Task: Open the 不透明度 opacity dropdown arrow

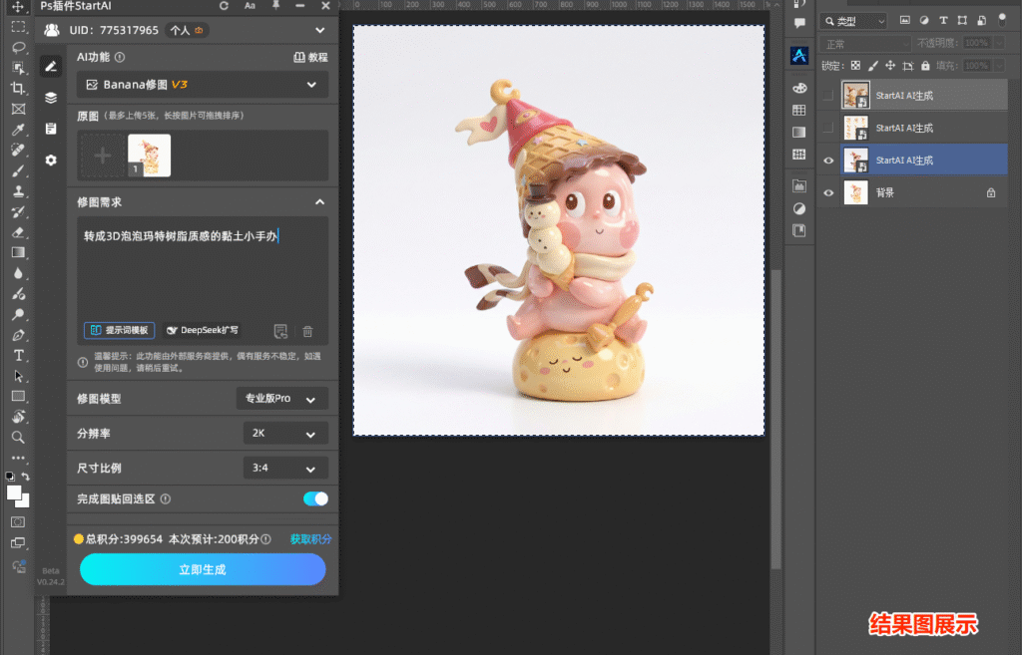Action: click(x=1000, y=43)
